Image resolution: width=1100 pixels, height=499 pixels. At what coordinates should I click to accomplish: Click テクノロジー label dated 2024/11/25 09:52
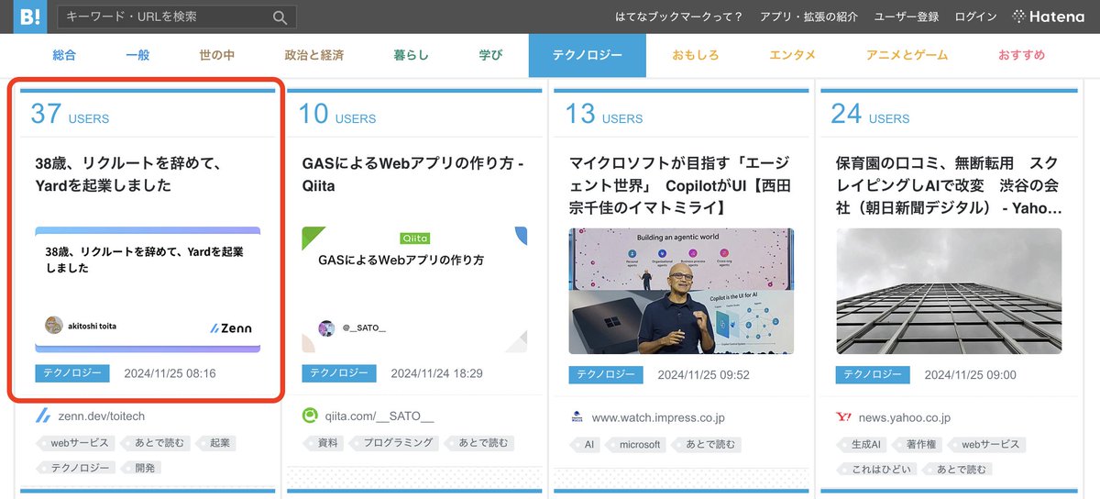pyautogui.click(x=606, y=374)
